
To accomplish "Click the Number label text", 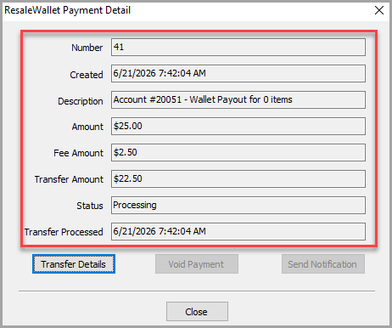I will (x=87, y=48).
